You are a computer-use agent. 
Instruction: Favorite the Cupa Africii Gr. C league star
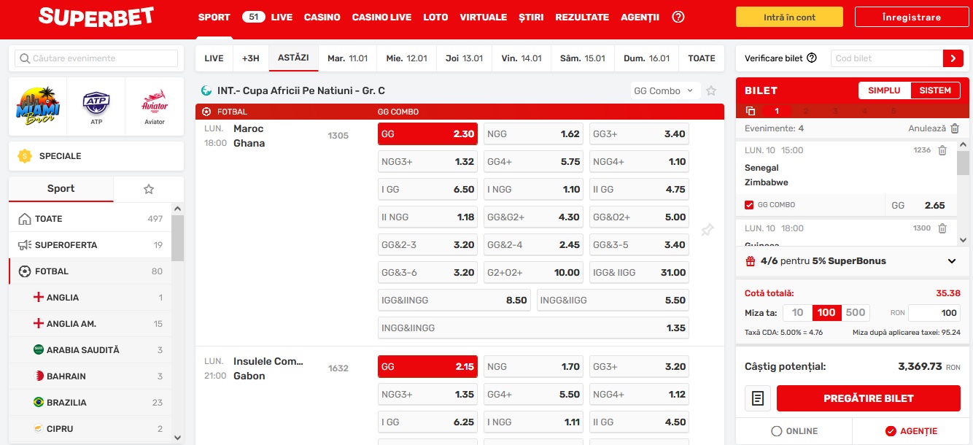click(711, 90)
